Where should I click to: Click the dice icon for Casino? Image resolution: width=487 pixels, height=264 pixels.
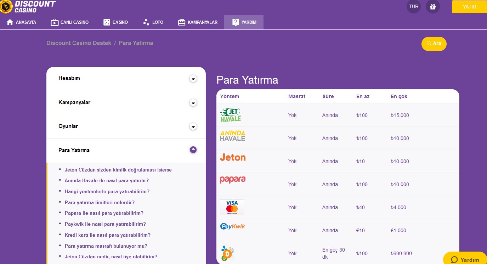106,22
